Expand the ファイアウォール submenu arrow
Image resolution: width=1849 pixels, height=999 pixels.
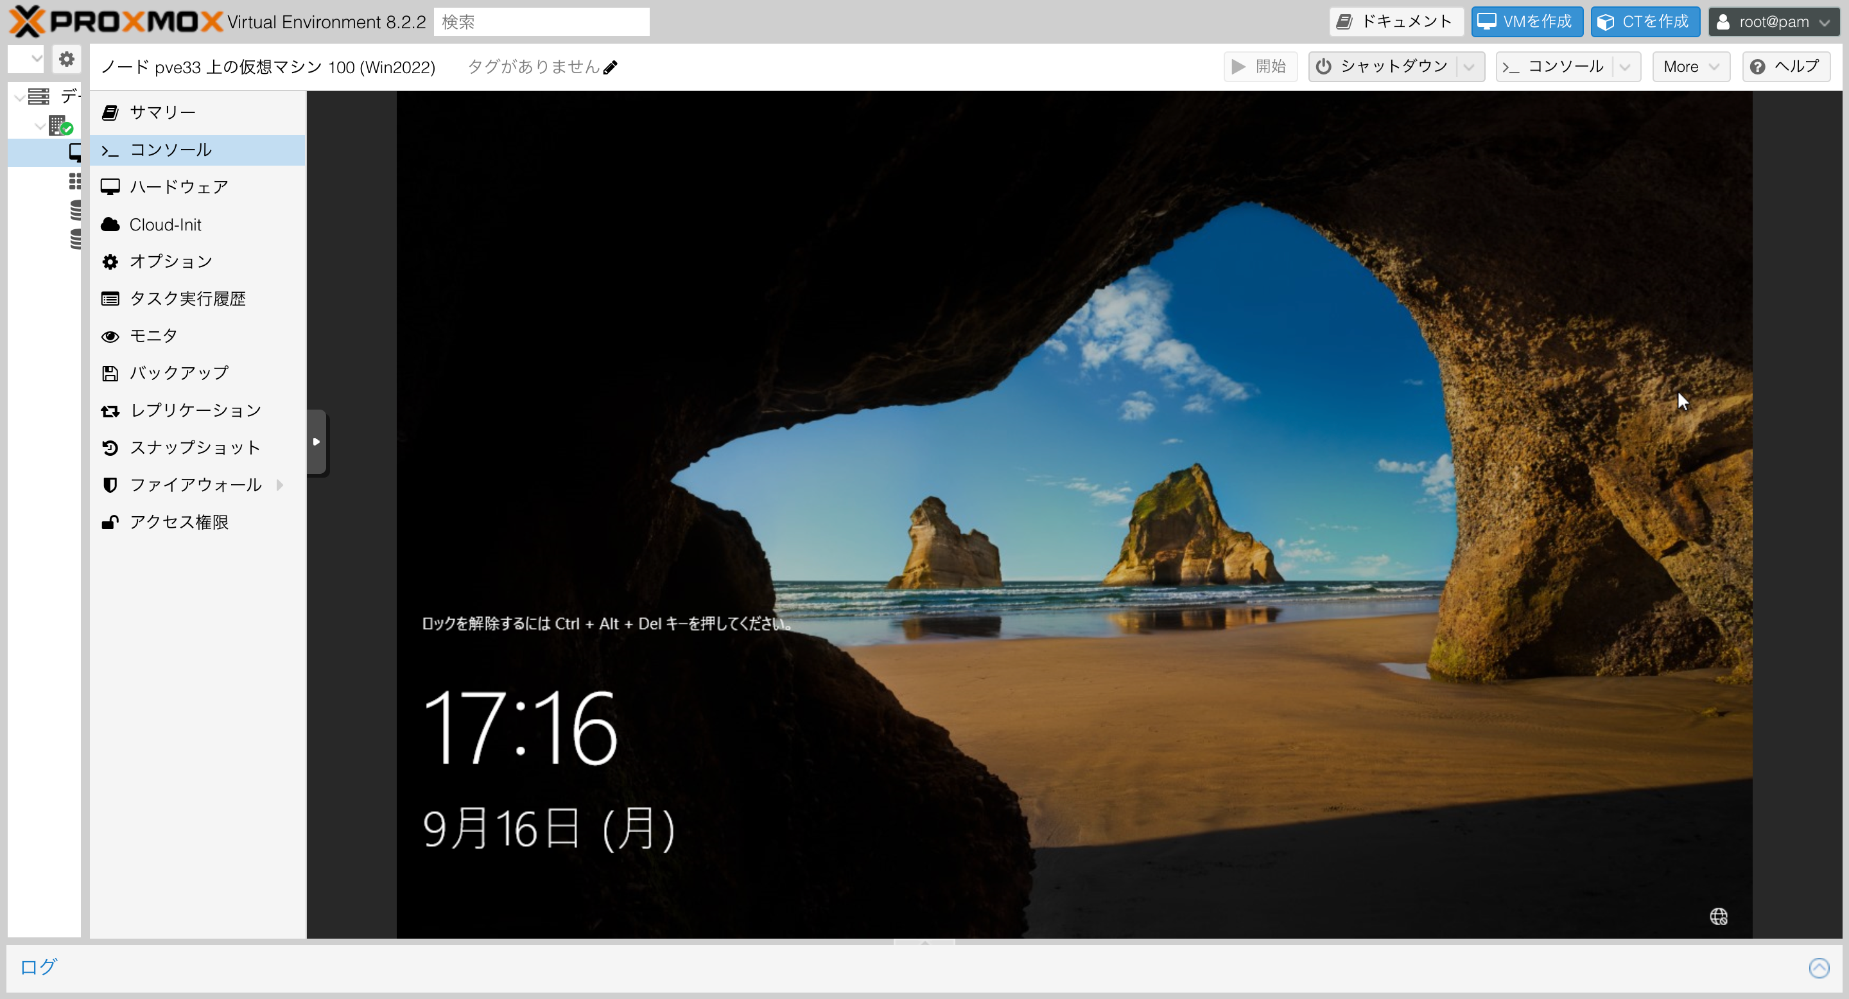point(280,485)
